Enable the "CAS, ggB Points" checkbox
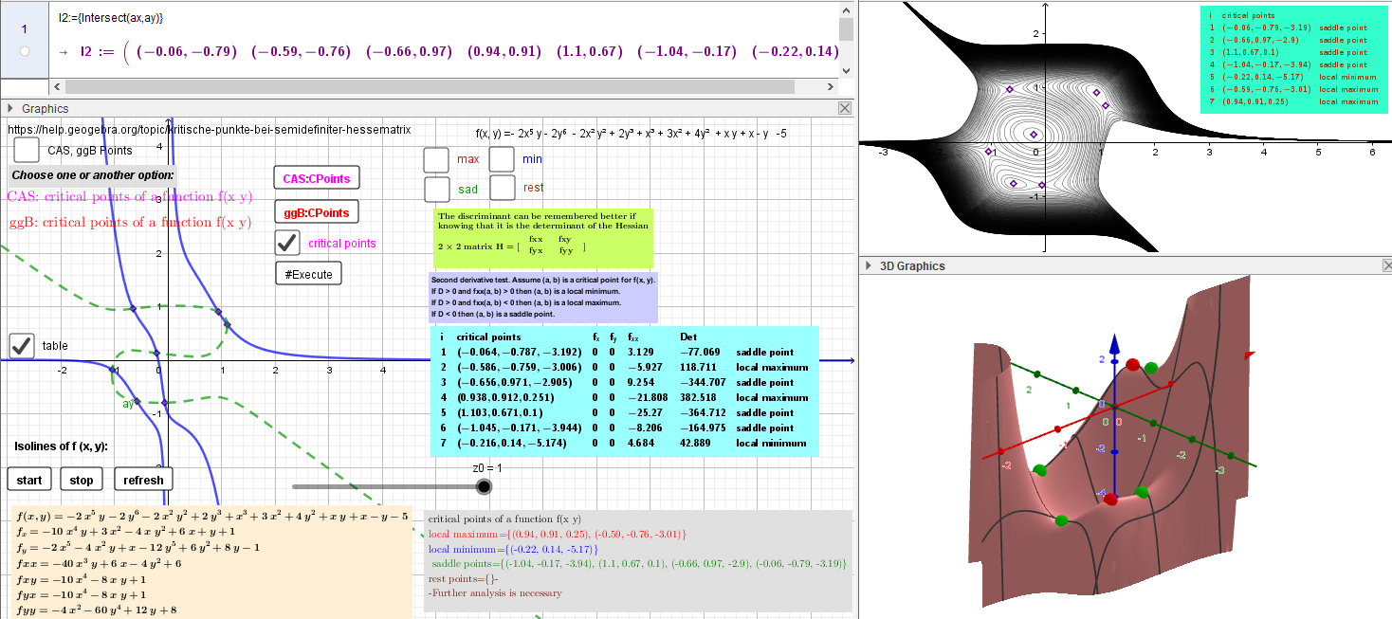The height and width of the screenshot is (619, 1392). point(26,149)
